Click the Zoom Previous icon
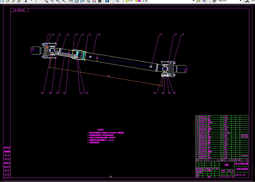The image size is (255, 182). tap(64, 1)
